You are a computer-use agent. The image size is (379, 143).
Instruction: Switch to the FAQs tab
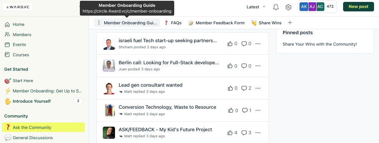coord(173,23)
